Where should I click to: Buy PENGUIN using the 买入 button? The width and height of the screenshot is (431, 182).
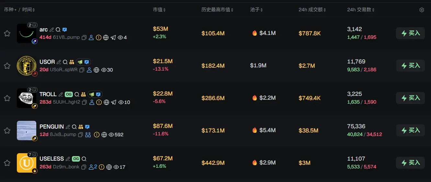click(410, 130)
